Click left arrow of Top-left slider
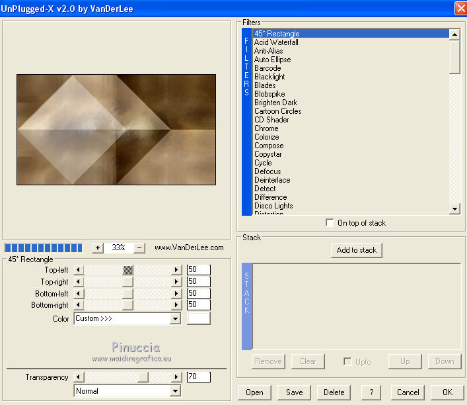Viewport: 467px width, 405px height. coord(79,270)
